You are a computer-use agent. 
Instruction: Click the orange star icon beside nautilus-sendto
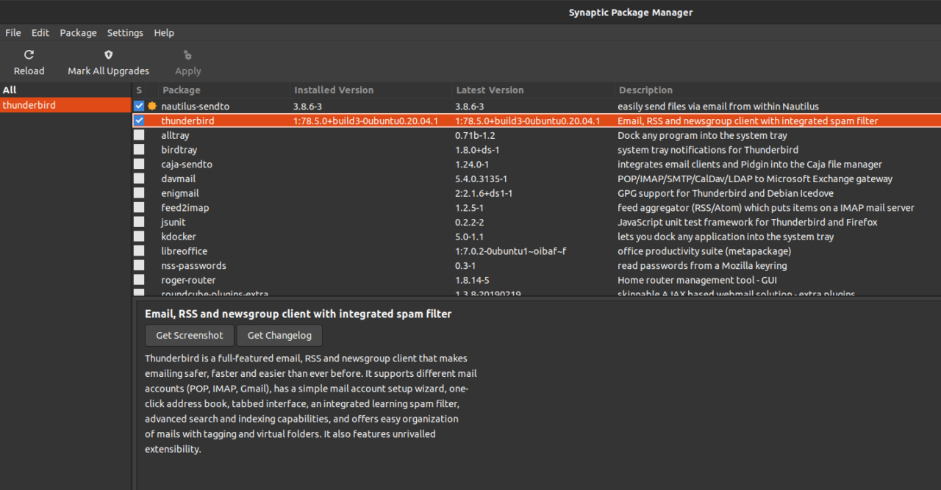(152, 107)
